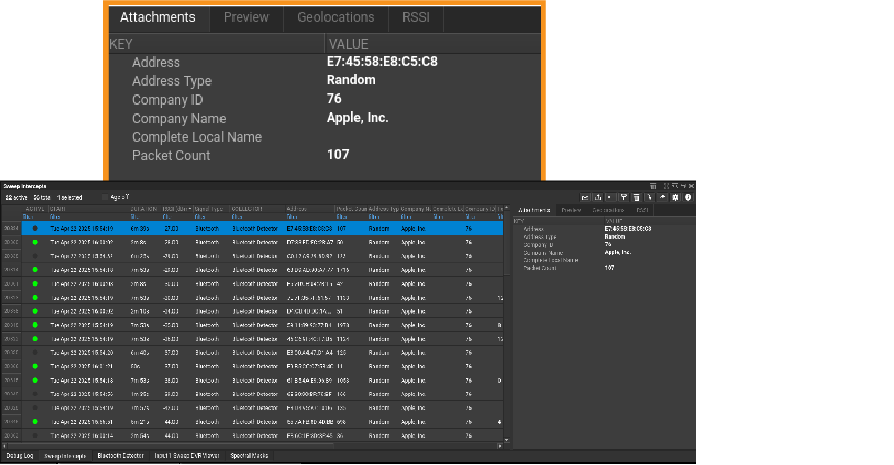Screen dimensions: 894x465
Task: Switch to the Geolocations tab
Action: [x=608, y=211]
